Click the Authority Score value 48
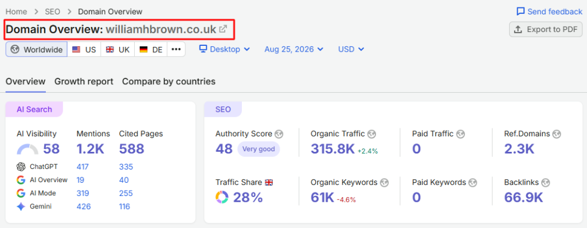 point(224,149)
